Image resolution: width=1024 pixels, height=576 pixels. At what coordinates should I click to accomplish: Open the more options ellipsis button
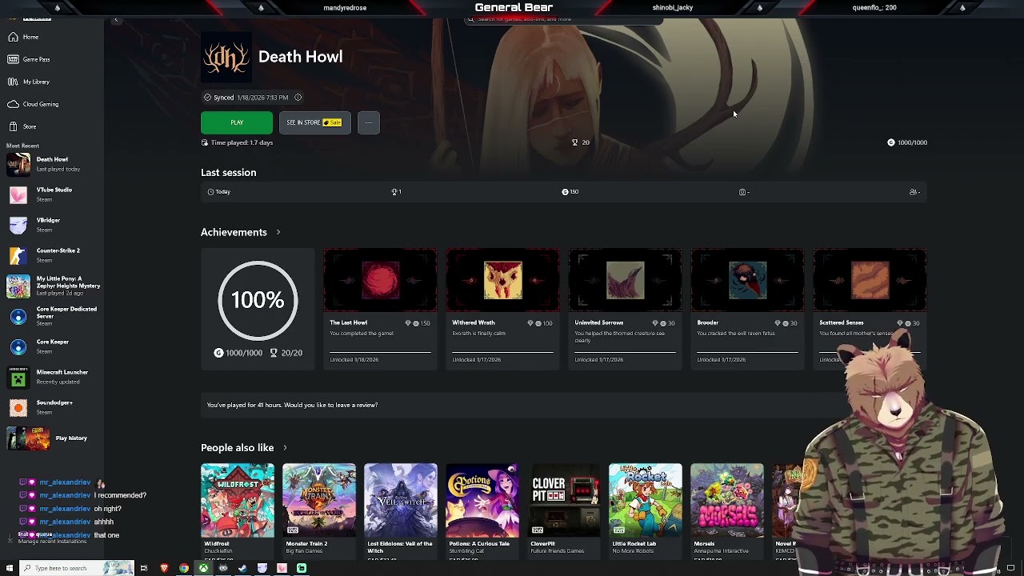tap(368, 122)
